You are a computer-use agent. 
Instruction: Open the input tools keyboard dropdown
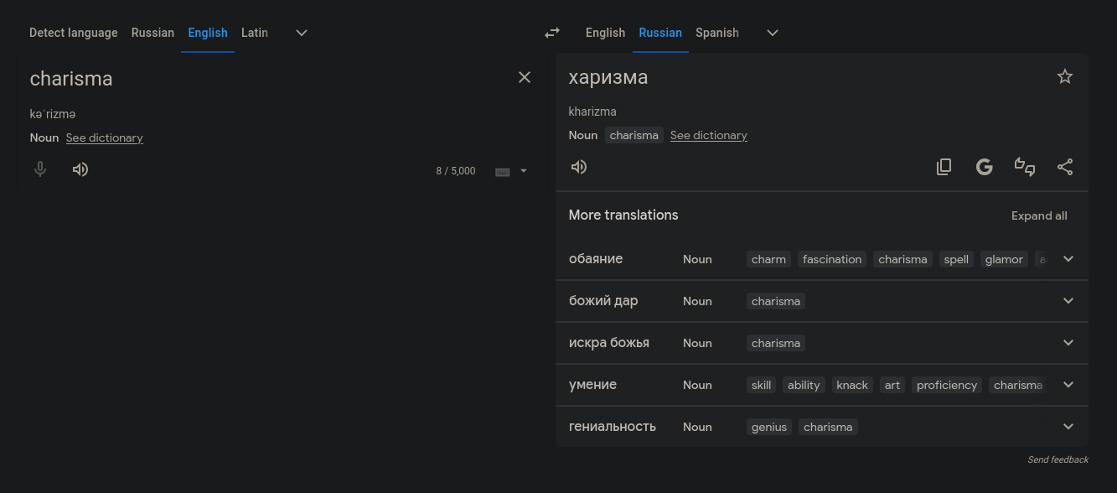coord(524,171)
